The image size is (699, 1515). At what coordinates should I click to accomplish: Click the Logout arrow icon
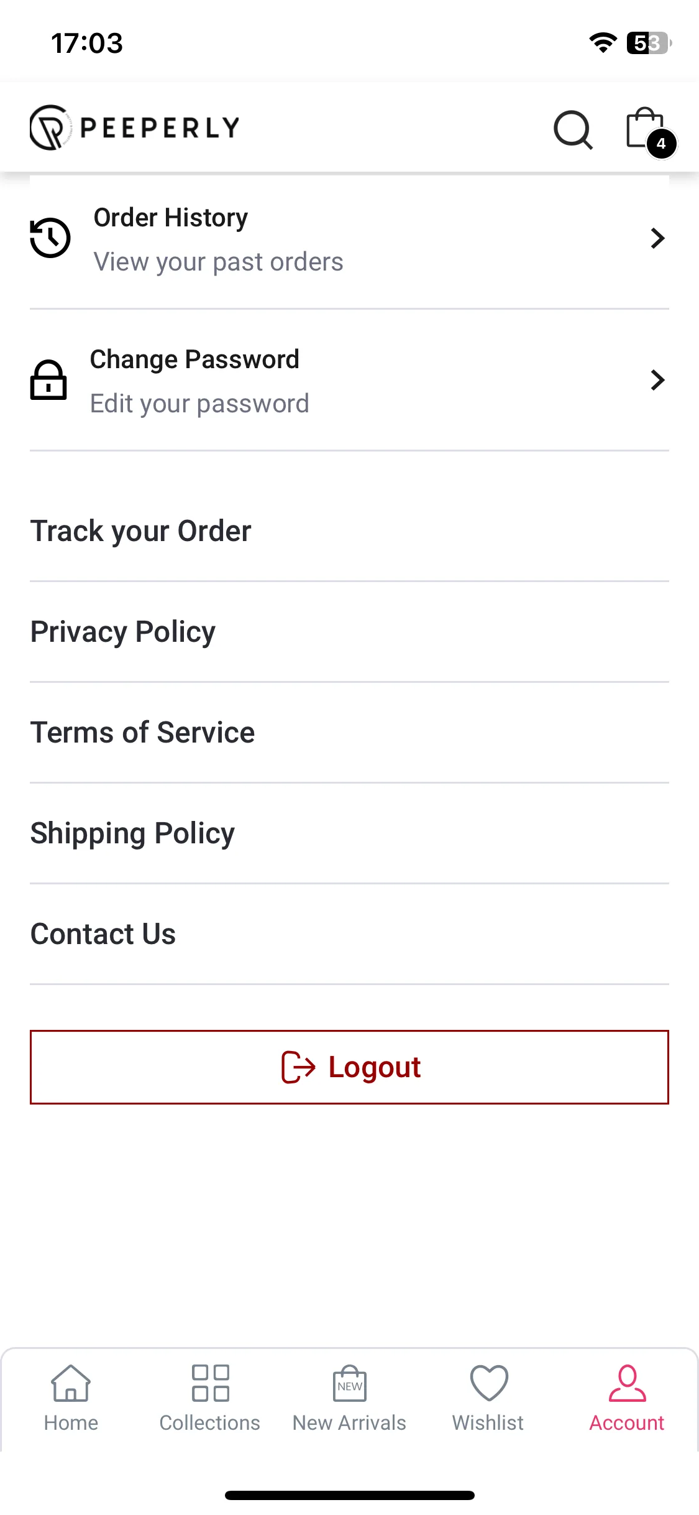click(298, 1067)
